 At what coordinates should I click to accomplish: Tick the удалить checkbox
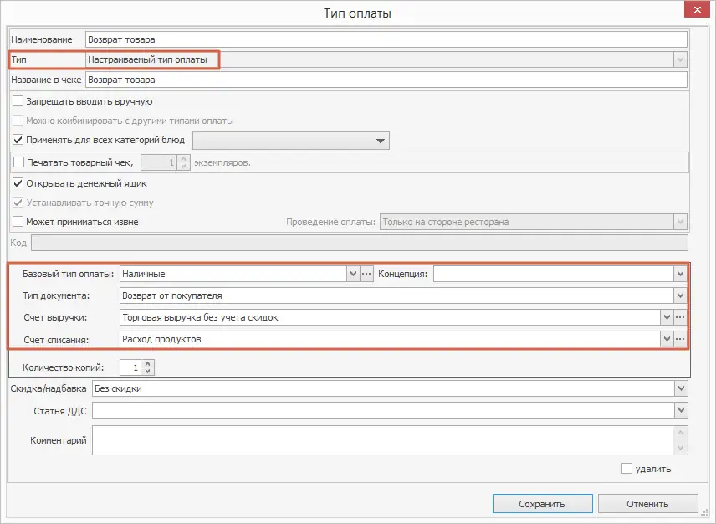627,469
